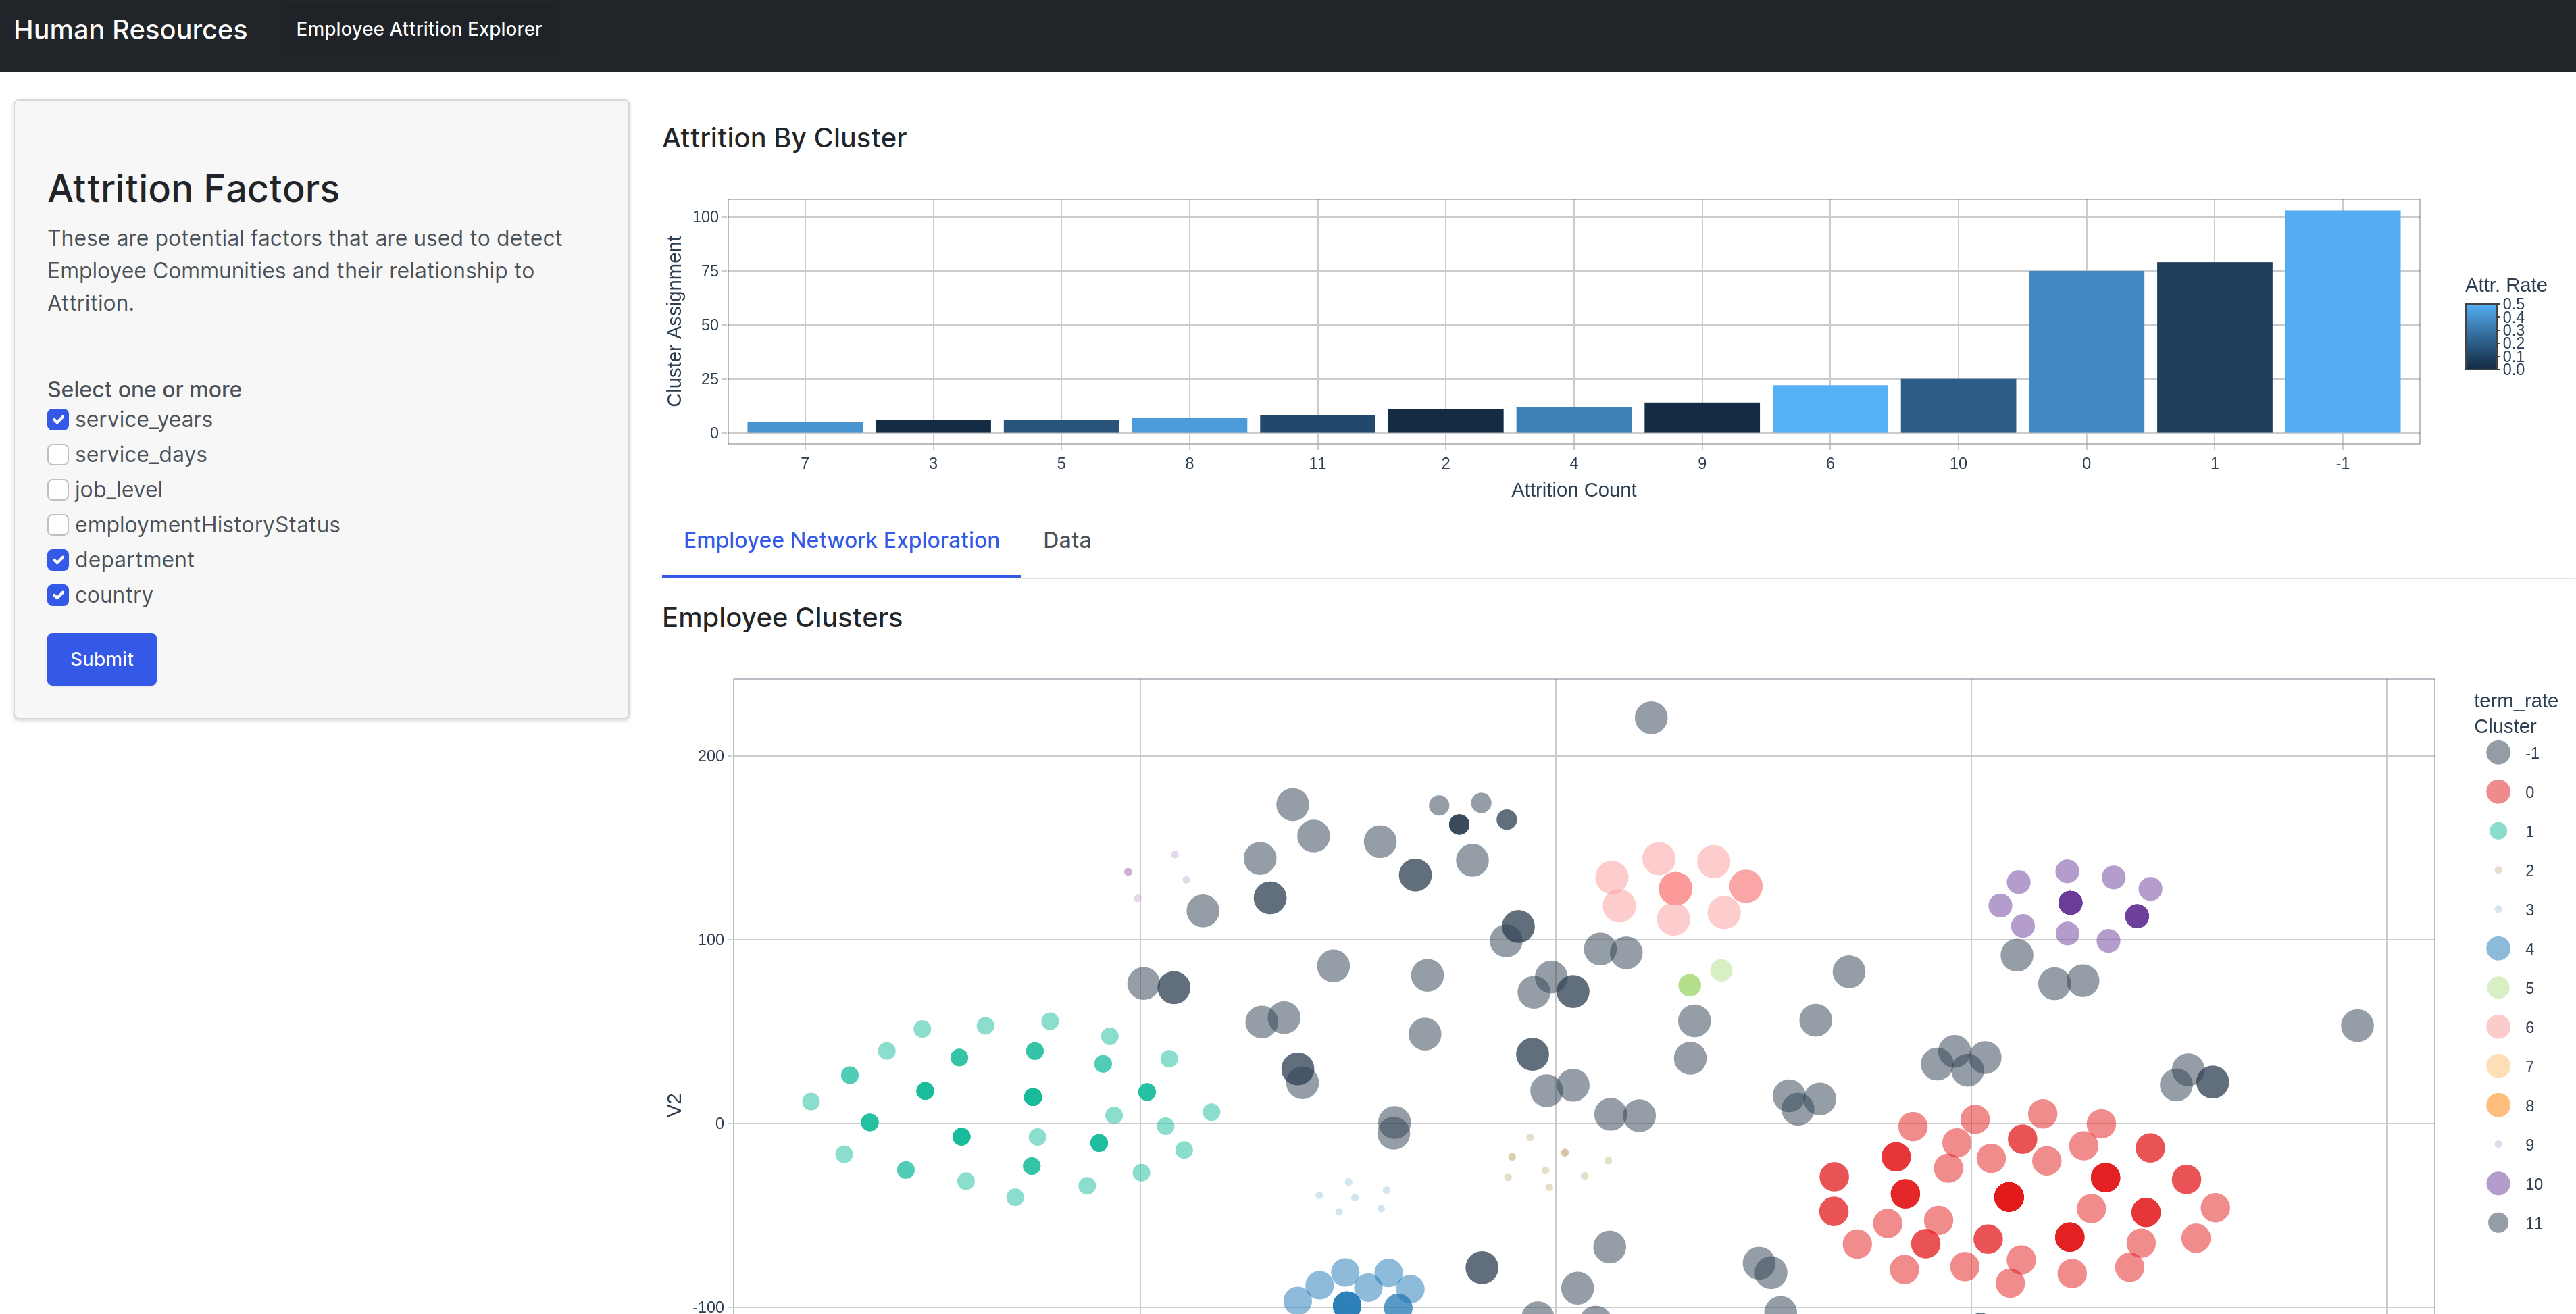Toggle red cluster 0 legend marker
Screen dimensions: 2576x1314
[x=2498, y=792]
